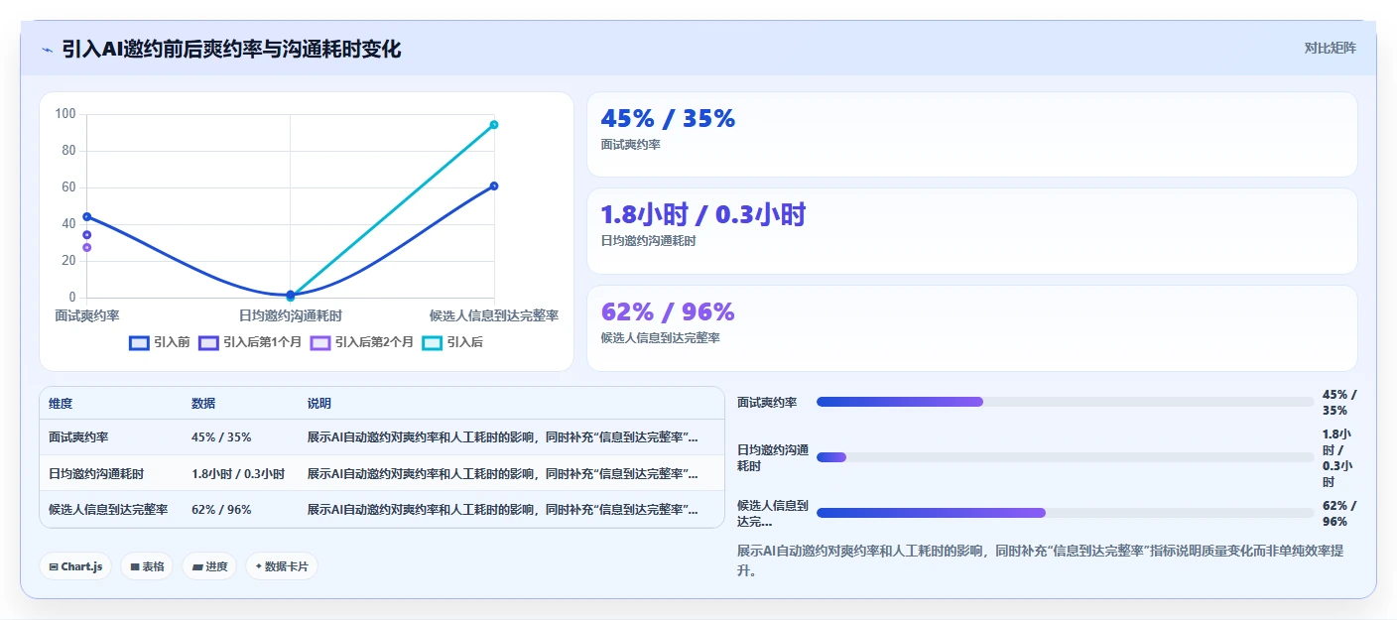Toggle the 引入后第1个月 legend series

[251, 342]
